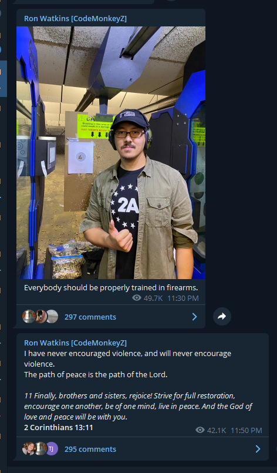Click the forward arrow button beside the photo post
The width and height of the screenshot is (277, 473).
pos(222,317)
